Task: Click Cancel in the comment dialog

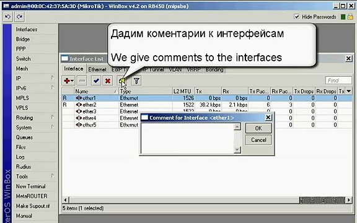Action: (258, 140)
